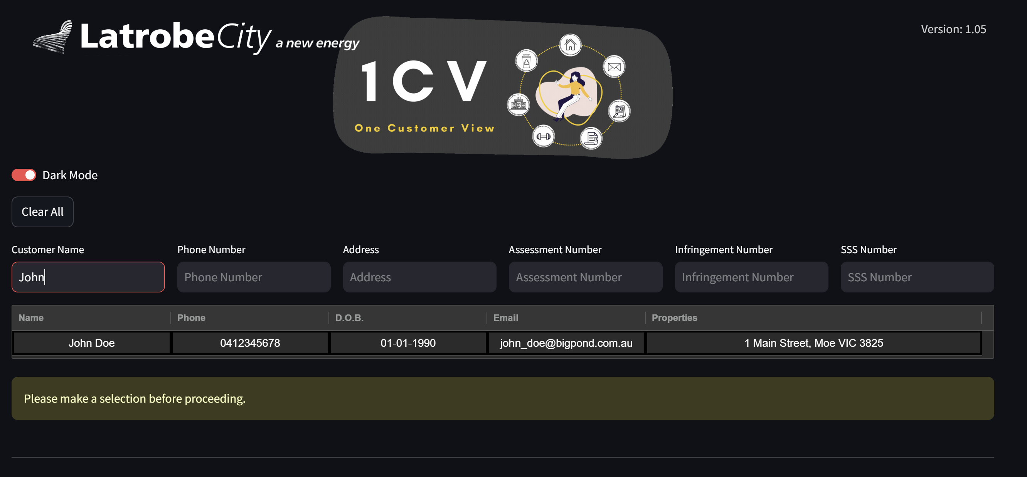Viewport: 1027px width, 477px height.
Task: Click the recycling bin icon in the banner
Action: pyautogui.click(x=526, y=61)
